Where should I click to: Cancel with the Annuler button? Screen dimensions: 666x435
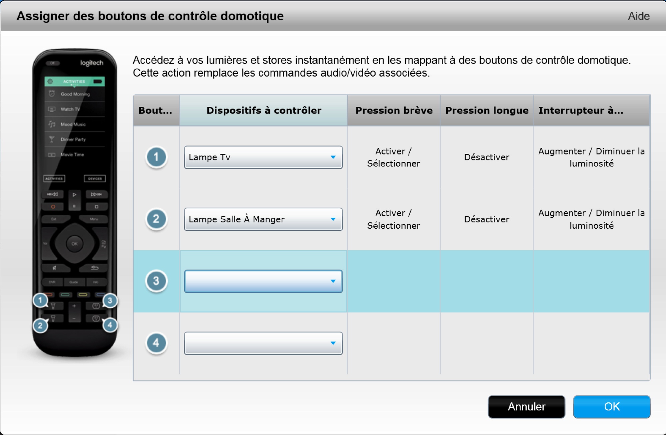tap(526, 406)
